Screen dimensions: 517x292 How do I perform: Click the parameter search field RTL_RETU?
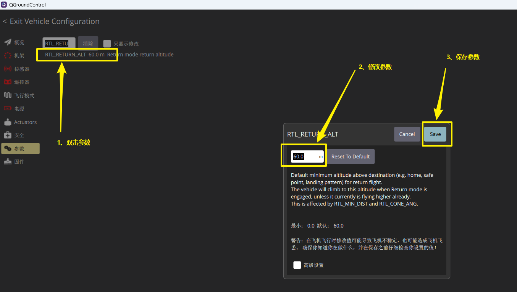pyautogui.click(x=59, y=44)
